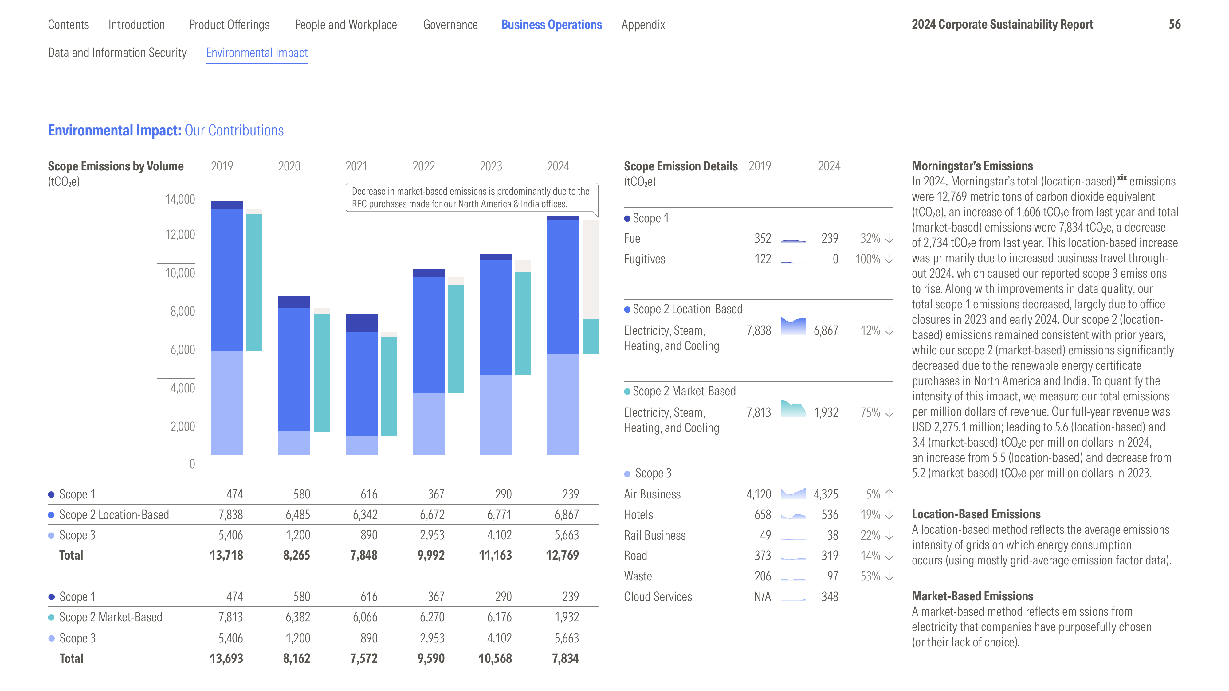Viewport: 1229px width, 691px height.
Task: Click the Environmental Impact sub-navigation link
Action: [x=257, y=53]
